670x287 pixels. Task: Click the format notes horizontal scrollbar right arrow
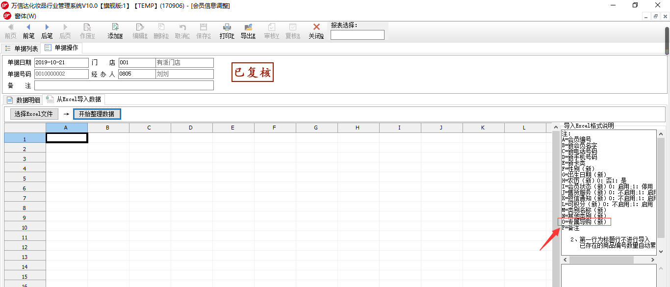[x=652, y=259]
